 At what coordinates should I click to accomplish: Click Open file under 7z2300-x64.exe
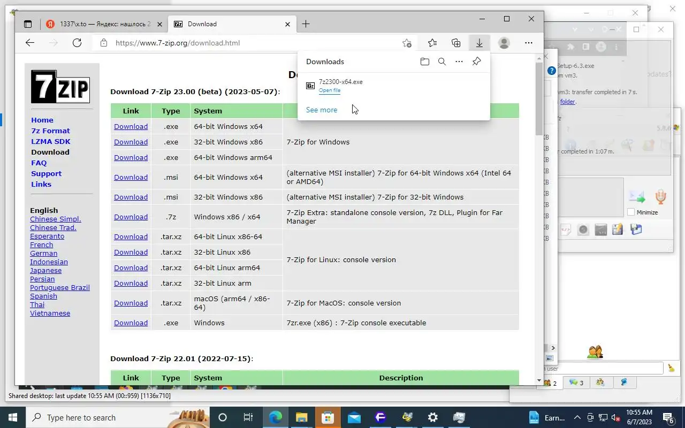[x=330, y=90]
